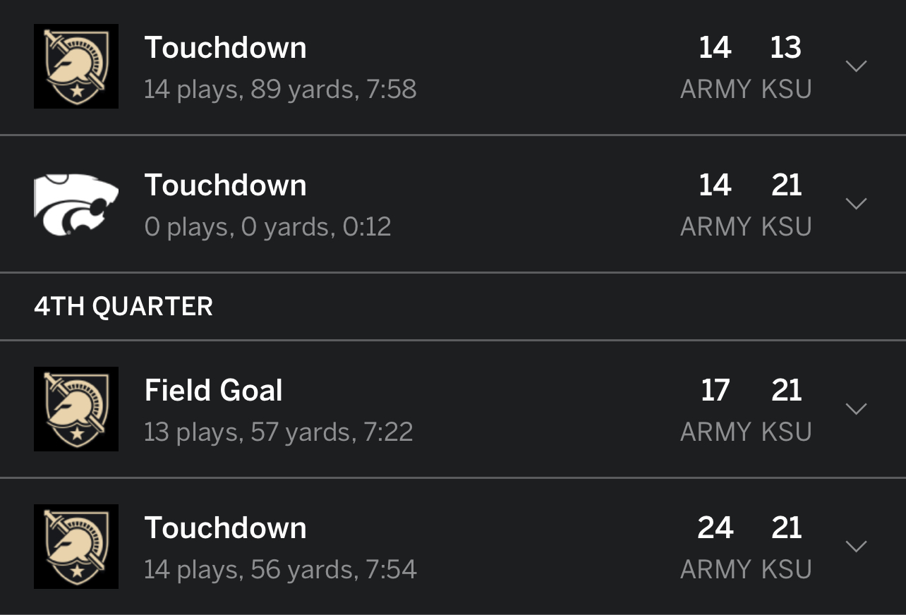Open the Field Goal drive title
The height and width of the screenshot is (615, 906).
(214, 391)
